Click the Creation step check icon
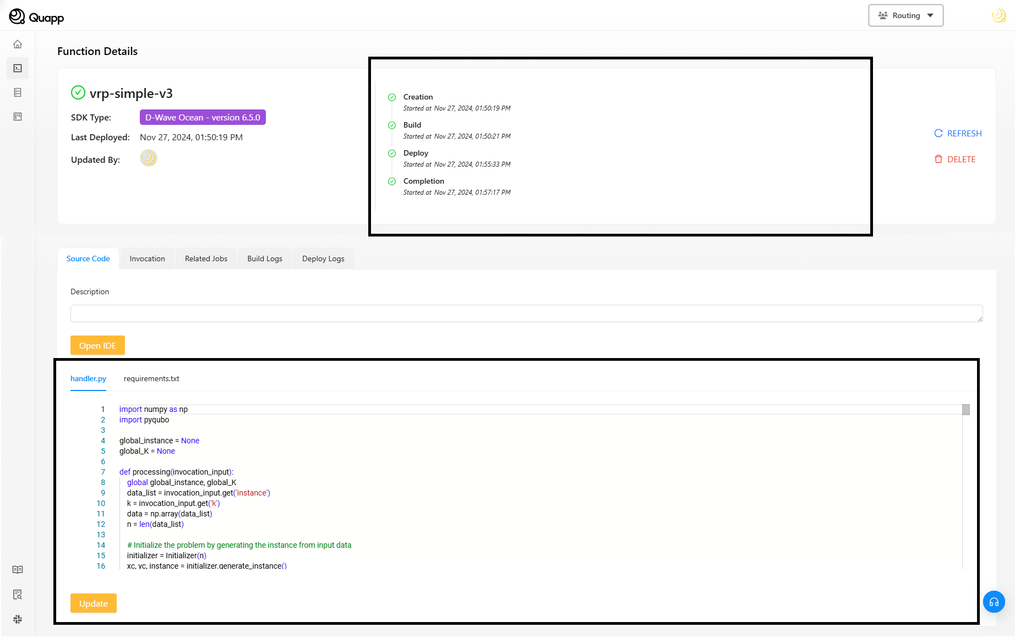This screenshot has width=1015, height=638. (x=392, y=97)
